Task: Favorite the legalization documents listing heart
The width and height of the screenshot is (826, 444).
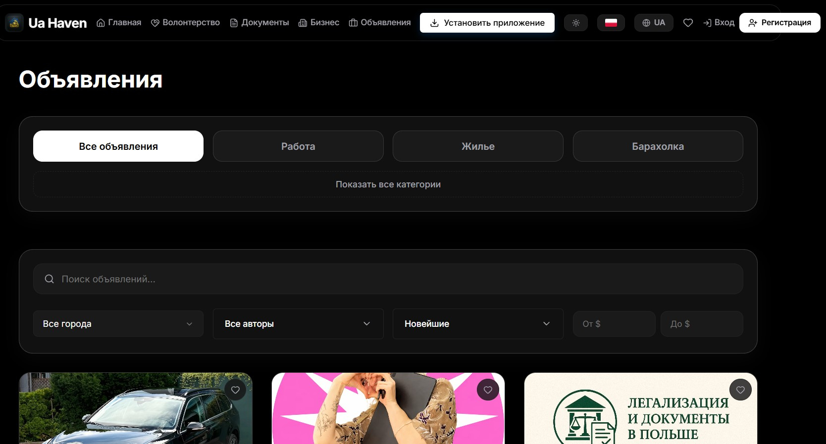Action: 740,390
